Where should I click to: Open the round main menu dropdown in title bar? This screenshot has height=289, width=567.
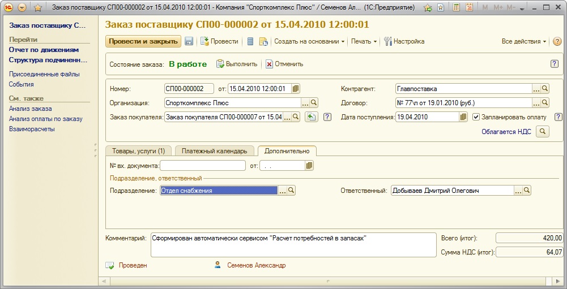coord(22,7)
